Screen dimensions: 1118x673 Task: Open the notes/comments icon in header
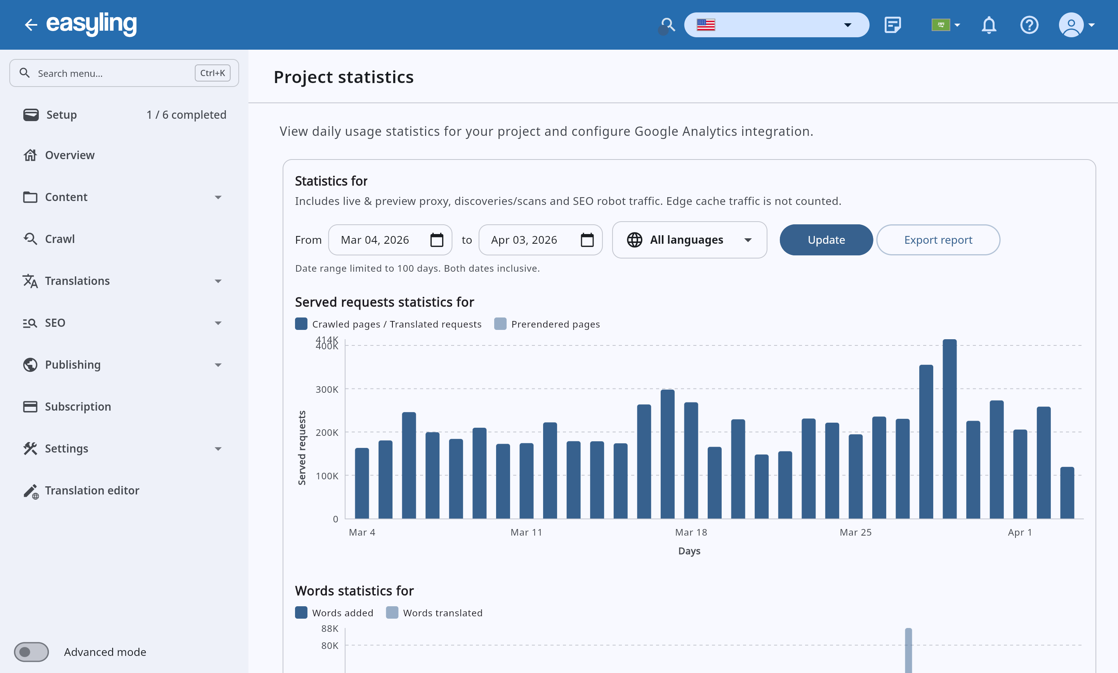[x=892, y=24]
